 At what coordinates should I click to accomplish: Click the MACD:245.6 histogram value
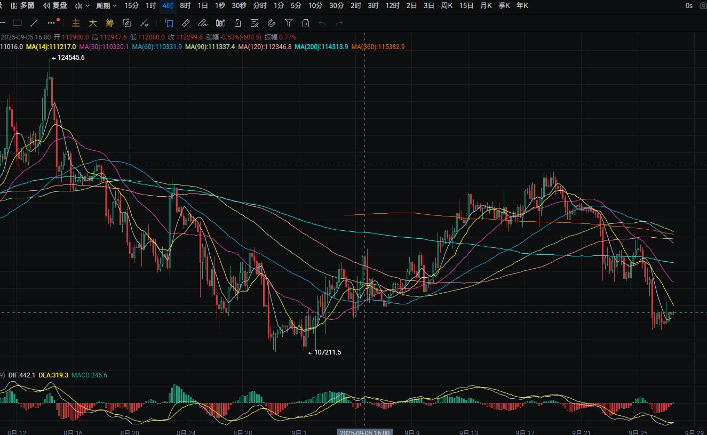[x=89, y=375]
